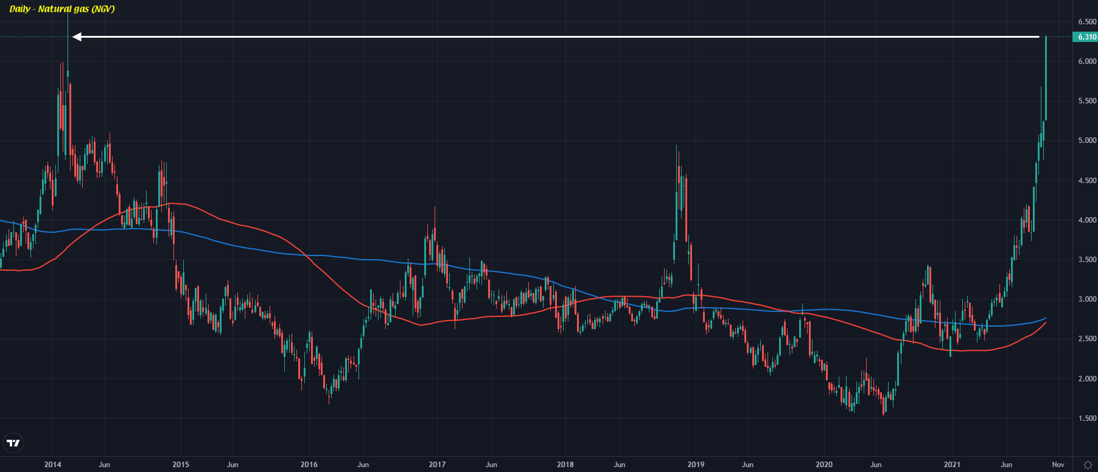Screen dimensions: 1098x472
Task: Click the 4.000 price scale label
Action: tap(1087, 220)
